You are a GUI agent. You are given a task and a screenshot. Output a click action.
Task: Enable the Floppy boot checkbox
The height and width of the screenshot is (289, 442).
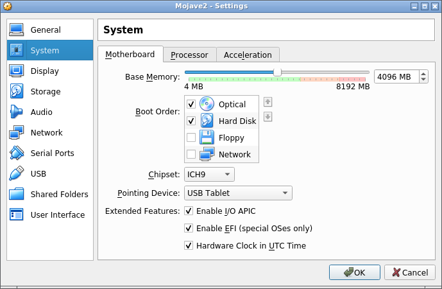191,137
